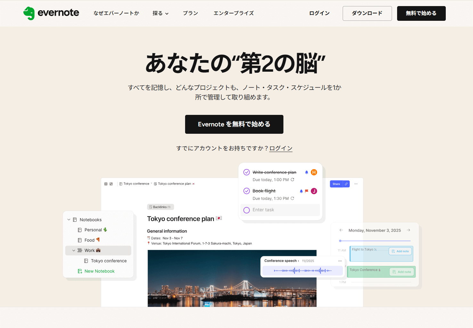Open the 探る navigation dropdown
This screenshot has height=328, width=473.
click(160, 13)
